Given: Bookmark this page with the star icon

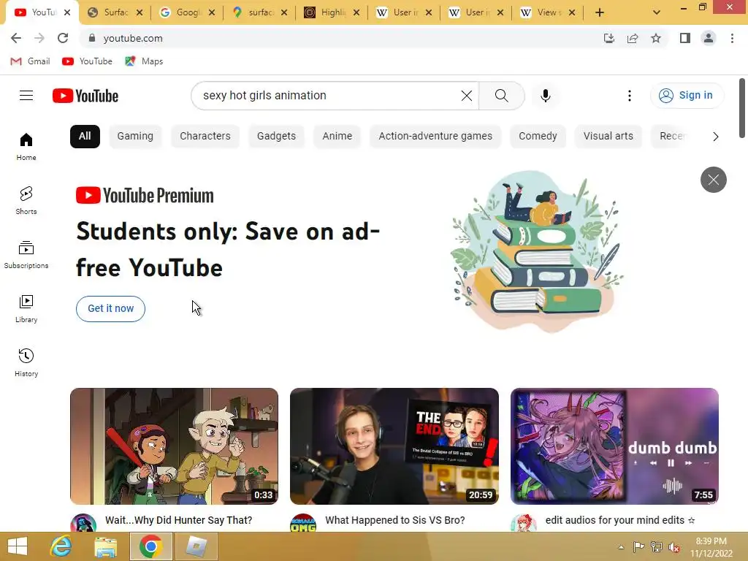Looking at the screenshot, I should [656, 38].
